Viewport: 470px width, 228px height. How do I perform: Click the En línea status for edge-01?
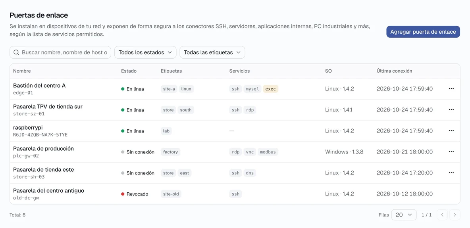(x=133, y=89)
